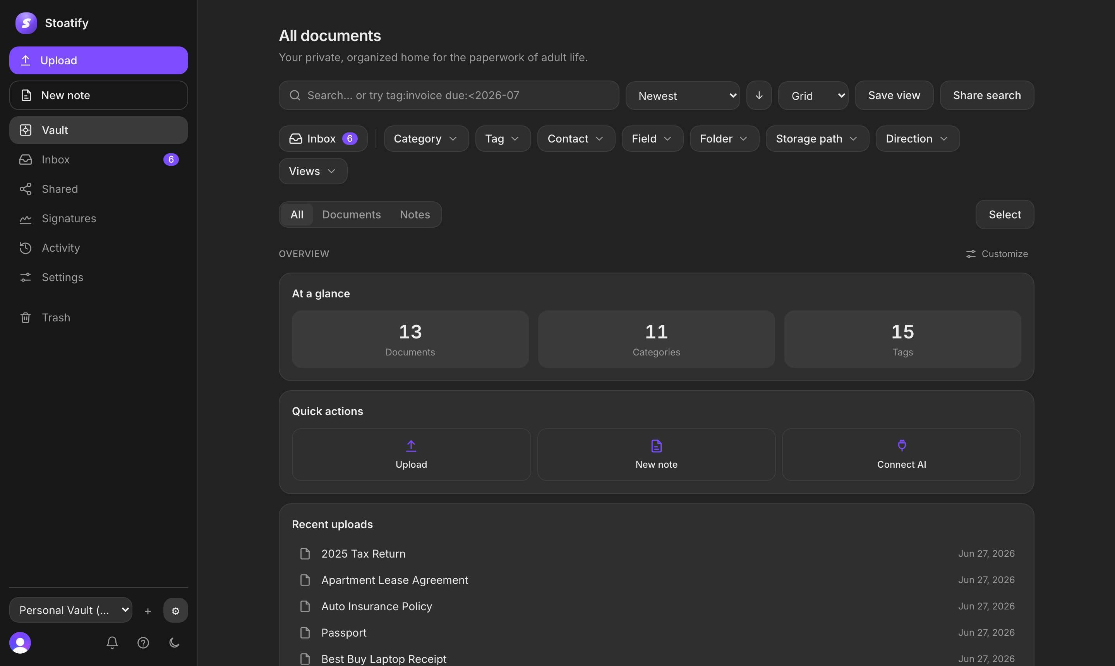This screenshot has height=666, width=1115.
Task: Open Personal Vault selector dropdown
Action: pyautogui.click(x=71, y=610)
